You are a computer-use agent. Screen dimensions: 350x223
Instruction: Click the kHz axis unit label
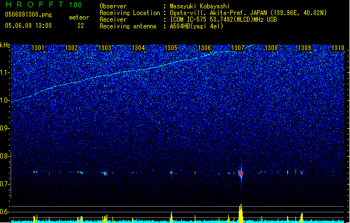pyautogui.click(x=5, y=45)
